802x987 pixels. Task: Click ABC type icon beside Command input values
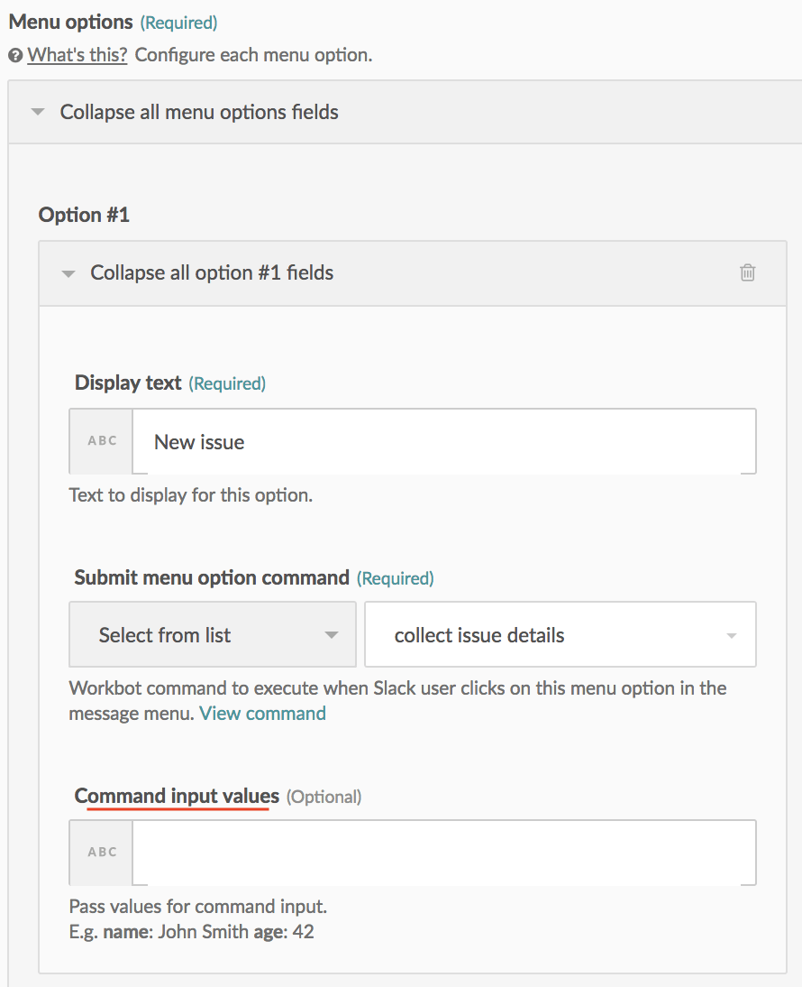pyautogui.click(x=102, y=853)
